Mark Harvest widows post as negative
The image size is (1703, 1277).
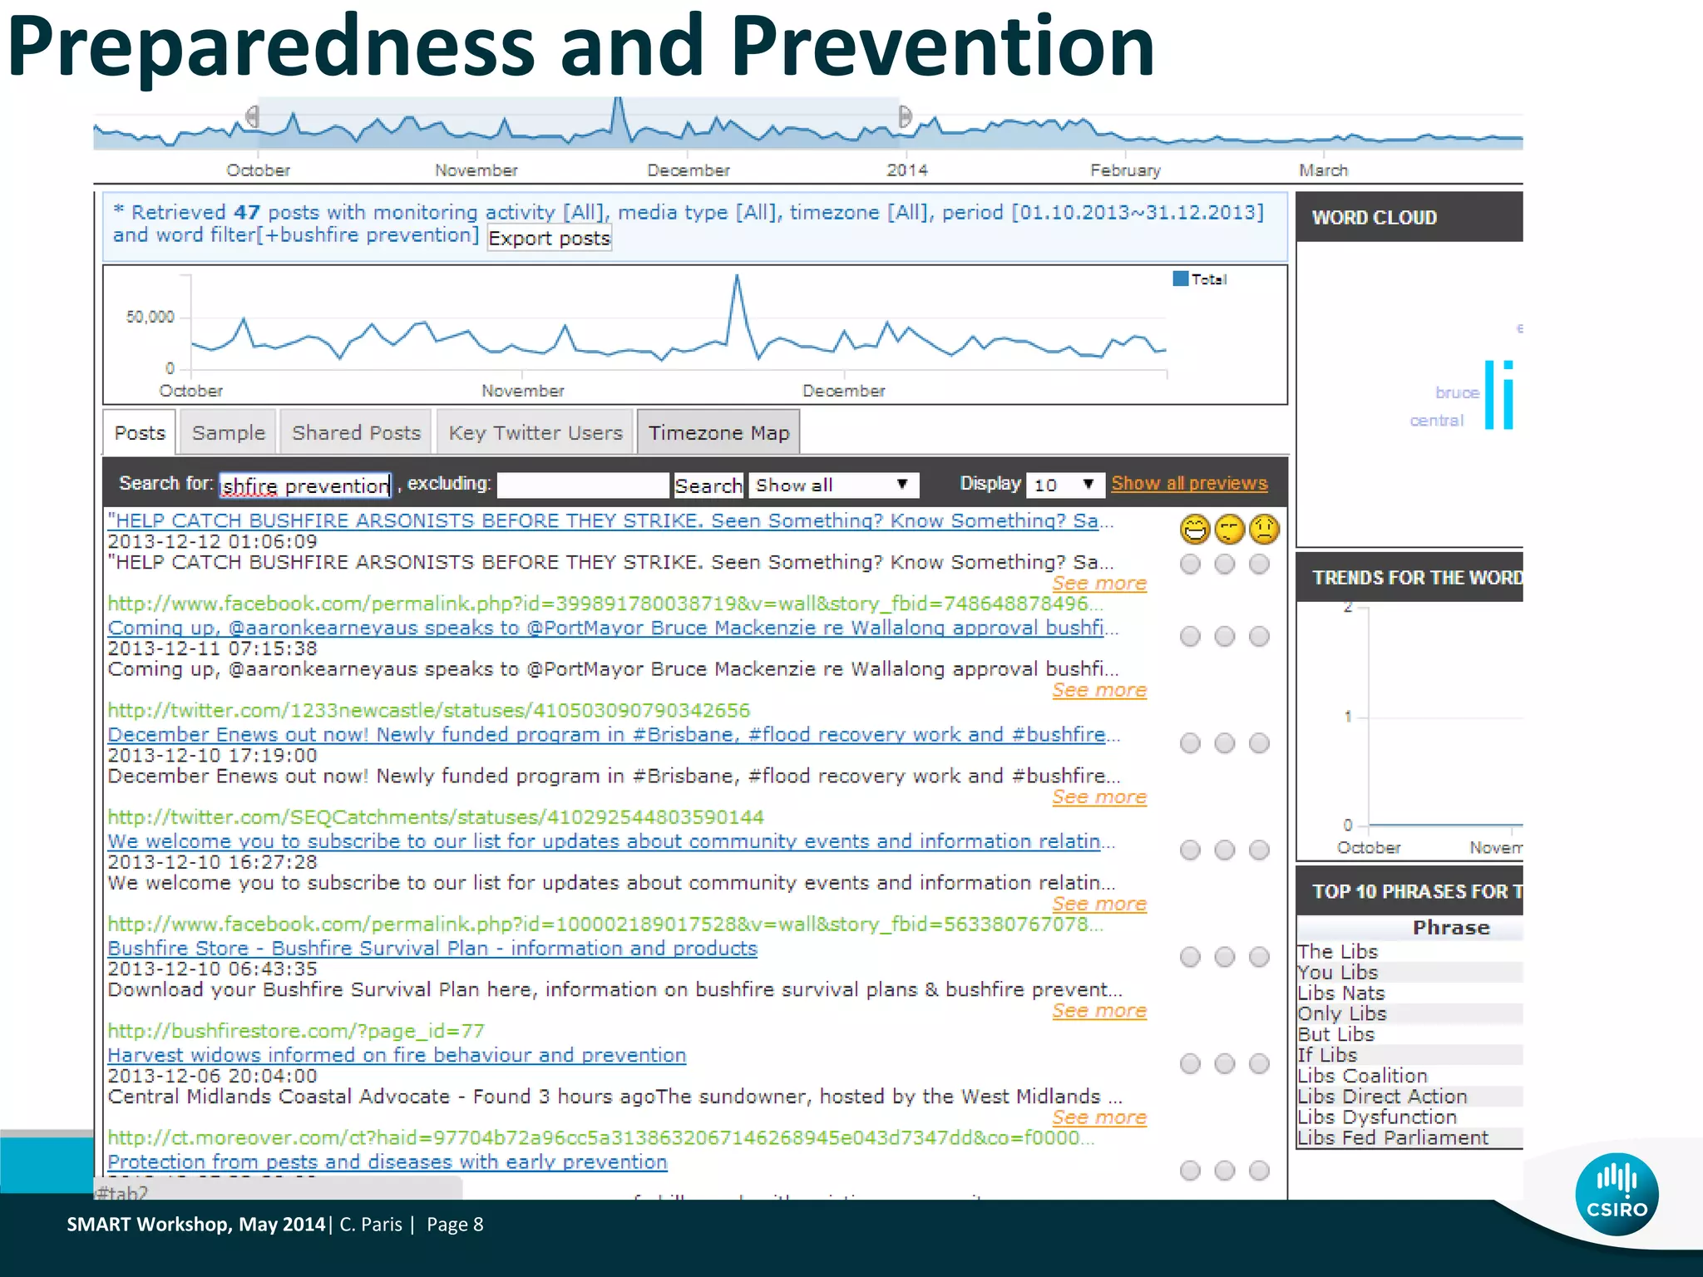(1260, 1063)
